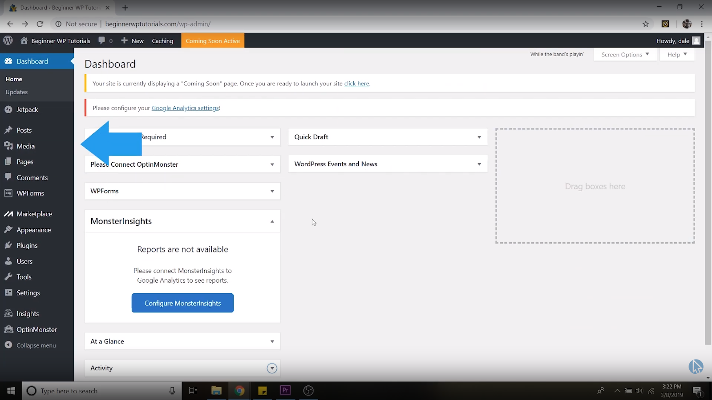This screenshot has width=712, height=400.
Task: Open the Posts menu
Action: (24, 130)
